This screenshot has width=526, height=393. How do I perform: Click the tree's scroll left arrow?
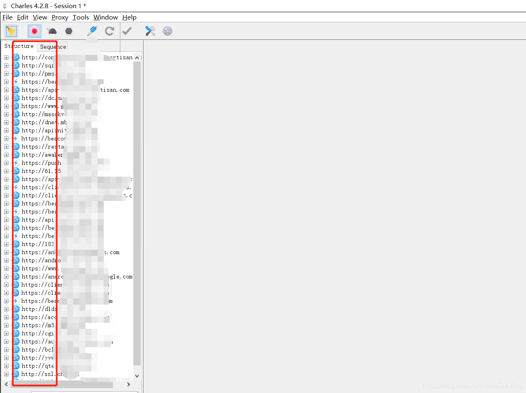[x=6, y=384]
